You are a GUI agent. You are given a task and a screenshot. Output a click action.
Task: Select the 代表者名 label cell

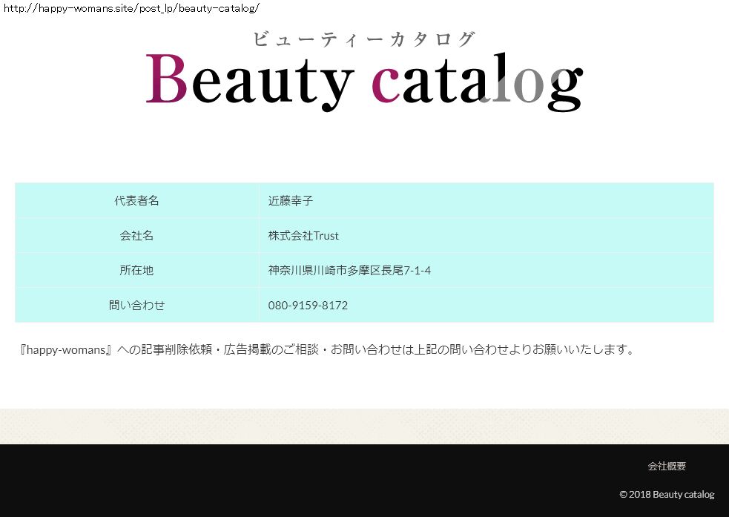(136, 201)
